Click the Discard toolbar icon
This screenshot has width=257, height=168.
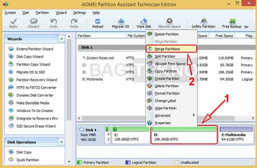(33, 23)
